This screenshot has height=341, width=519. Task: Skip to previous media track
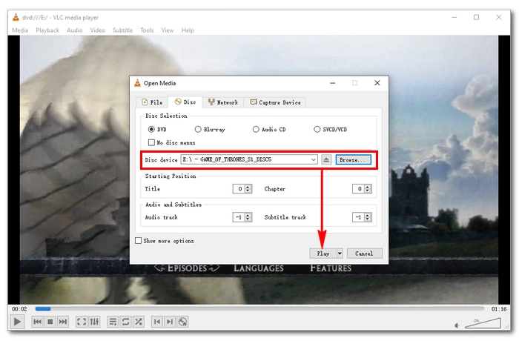click(x=37, y=322)
